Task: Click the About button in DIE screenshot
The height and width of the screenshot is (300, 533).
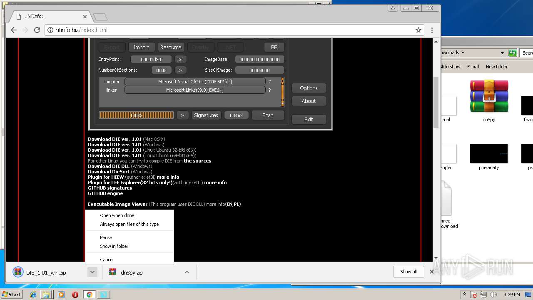Action: click(309, 101)
